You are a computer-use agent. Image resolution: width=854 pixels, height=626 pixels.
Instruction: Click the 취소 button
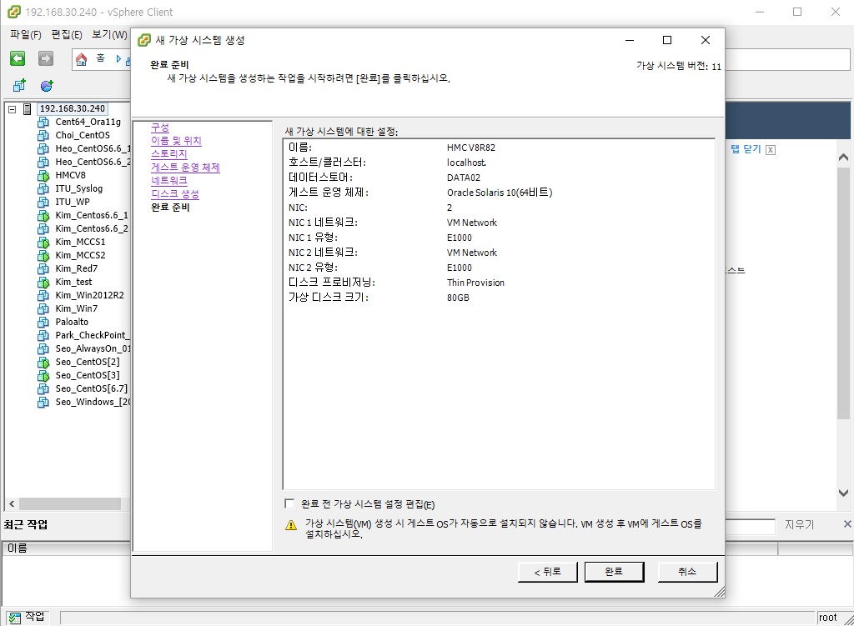(686, 572)
